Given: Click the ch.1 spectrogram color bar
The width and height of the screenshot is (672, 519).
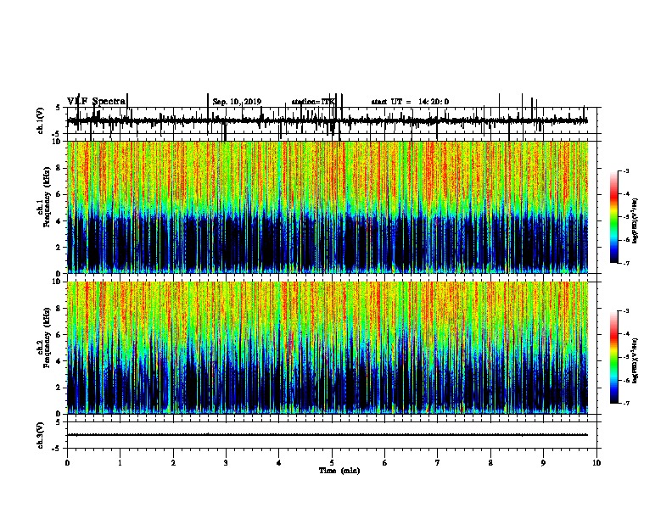Looking at the screenshot, I should [x=614, y=216].
